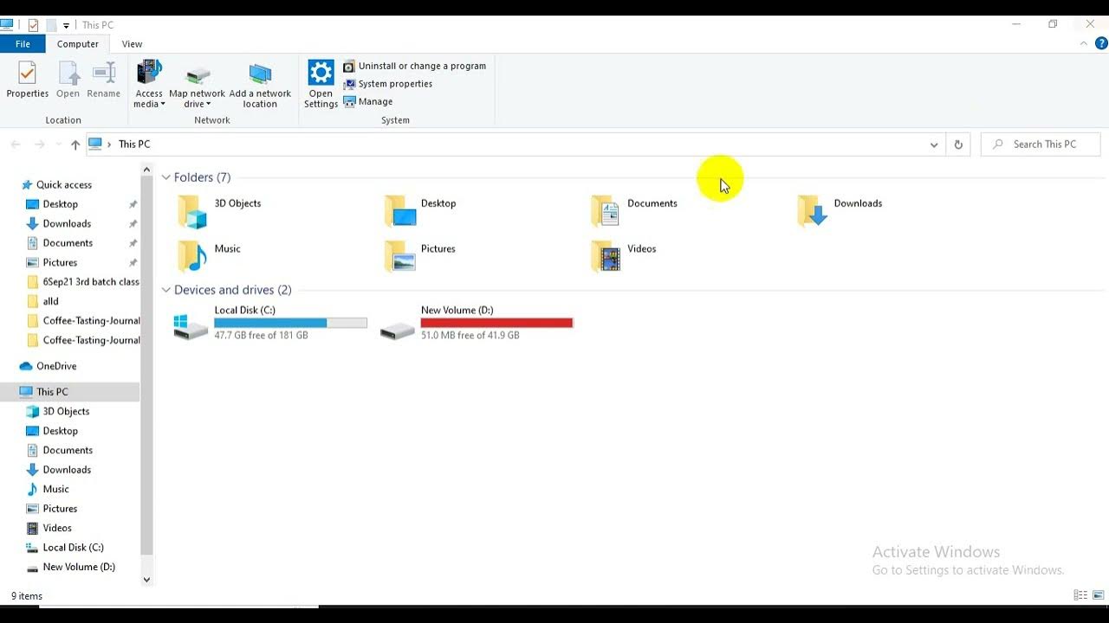Select the 3D Objects folder icon
Screen dimensions: 1109x623
tap(192, 211)
